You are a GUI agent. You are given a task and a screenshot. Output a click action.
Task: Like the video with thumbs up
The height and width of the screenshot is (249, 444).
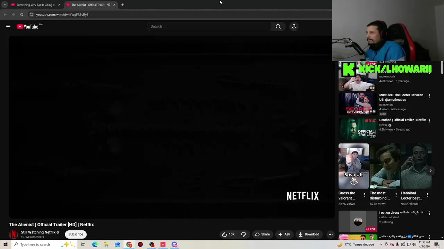[x=229, y=234]
